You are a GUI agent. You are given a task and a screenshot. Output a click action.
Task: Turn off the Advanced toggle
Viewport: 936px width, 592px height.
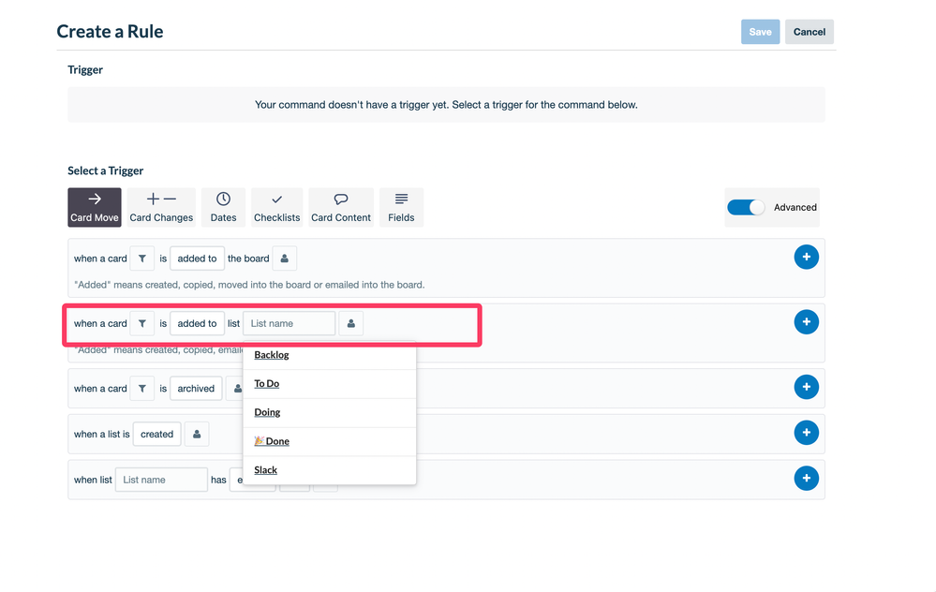[746, 207]
